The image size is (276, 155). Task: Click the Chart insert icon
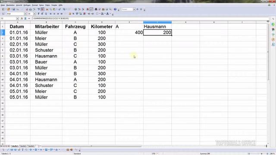(88, 9)
